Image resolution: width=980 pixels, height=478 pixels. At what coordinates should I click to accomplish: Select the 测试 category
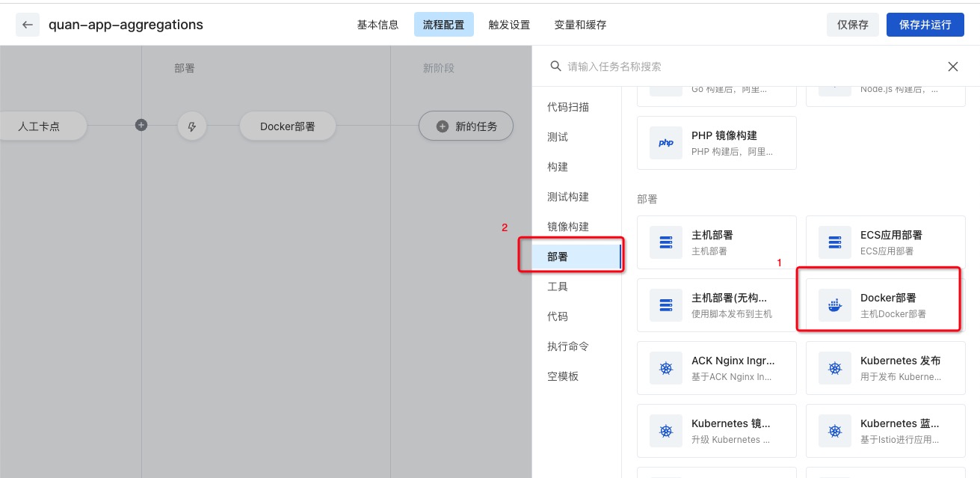[558, 137]
